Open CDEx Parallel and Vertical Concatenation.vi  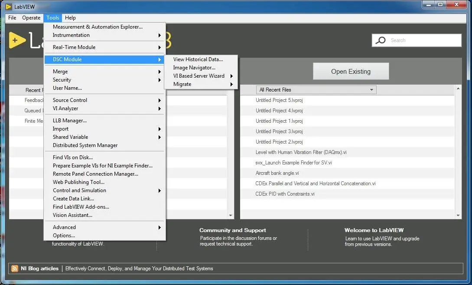point(316,183)
